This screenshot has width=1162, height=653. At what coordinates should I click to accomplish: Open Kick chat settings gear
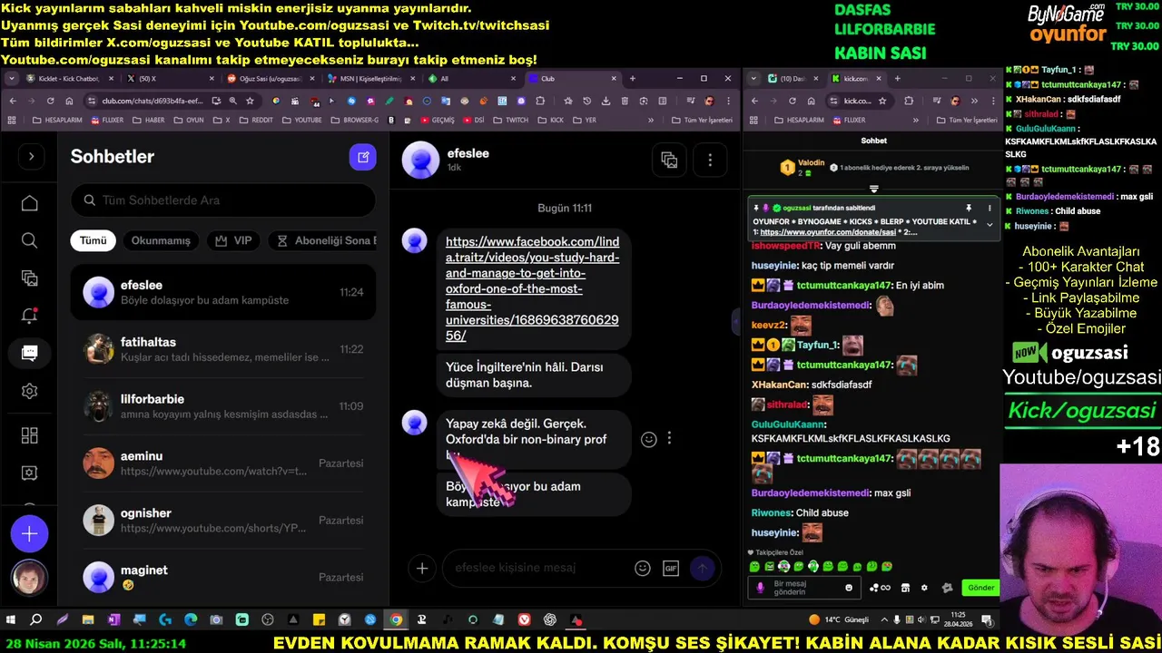click(924, 588)
